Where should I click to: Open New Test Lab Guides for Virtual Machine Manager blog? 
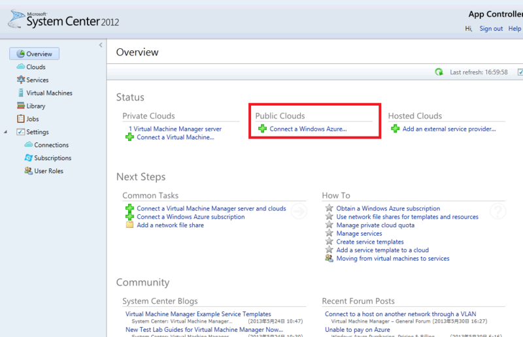pyautogui.click(x=204, y=330)
